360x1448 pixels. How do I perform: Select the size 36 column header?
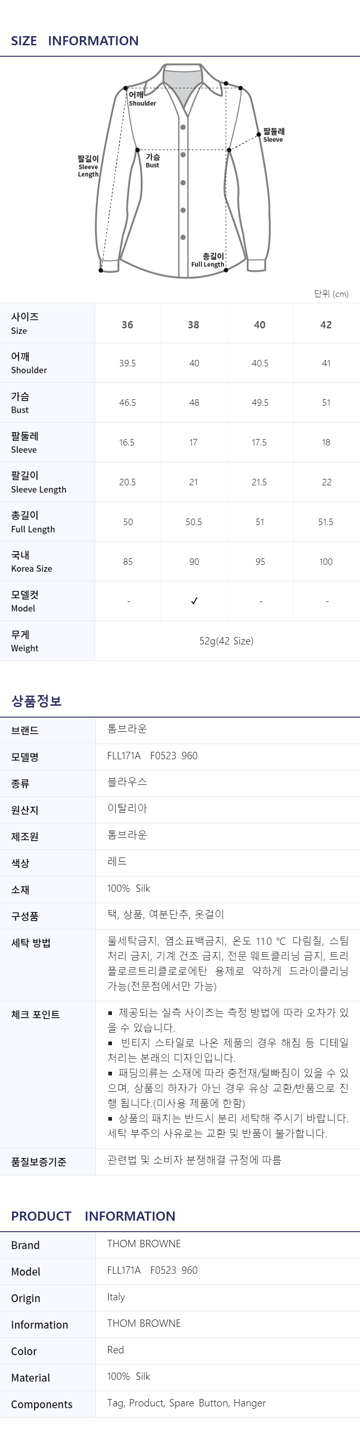[x=127, y=324]
